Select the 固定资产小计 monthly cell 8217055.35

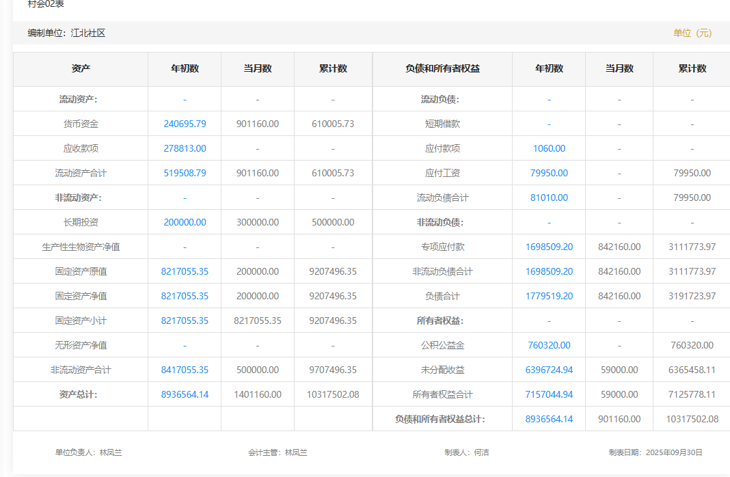click(x=258, y=321)
